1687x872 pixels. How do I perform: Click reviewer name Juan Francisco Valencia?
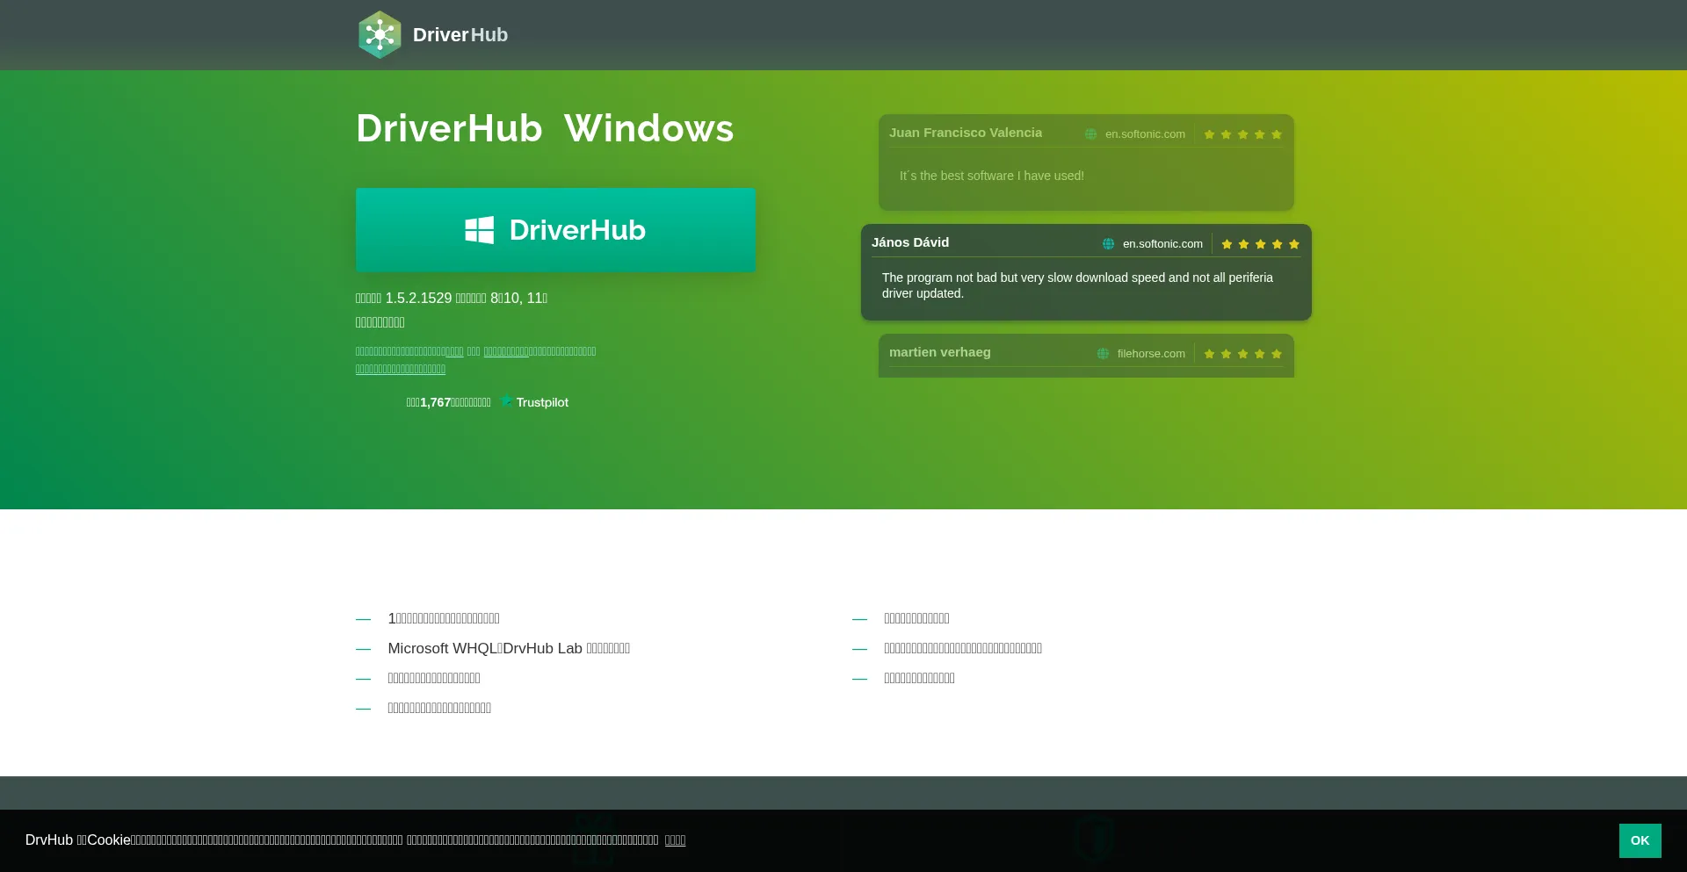pyautogui.click(x=966, y=133)
